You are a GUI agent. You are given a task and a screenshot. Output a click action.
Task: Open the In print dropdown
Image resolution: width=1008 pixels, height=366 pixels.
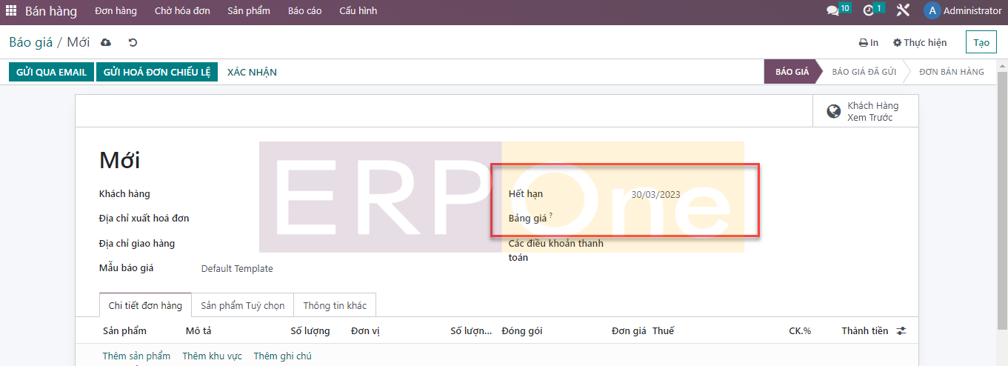click(x=869, y=42)
